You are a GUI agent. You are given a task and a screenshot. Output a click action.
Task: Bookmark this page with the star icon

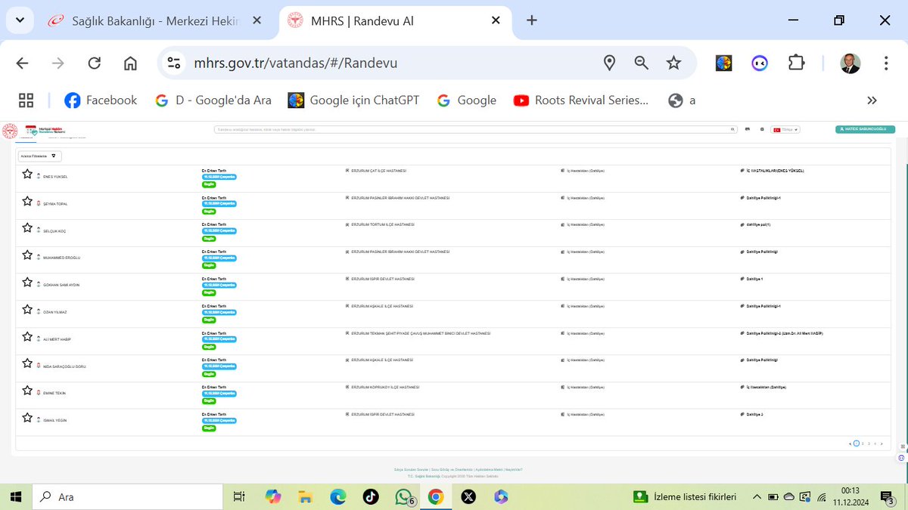[673, 63]
